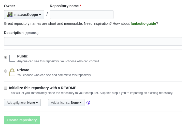Select the Public radio button

click(x=6, y=57)
